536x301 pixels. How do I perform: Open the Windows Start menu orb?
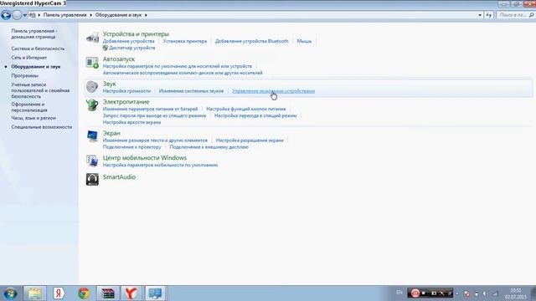pyautogui.click(x=10, y=293)
